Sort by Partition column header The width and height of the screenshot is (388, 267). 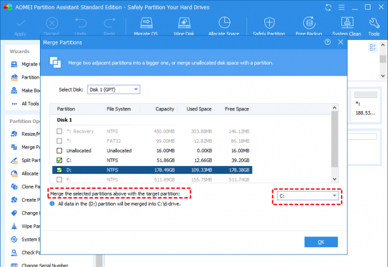click(66, 109)
